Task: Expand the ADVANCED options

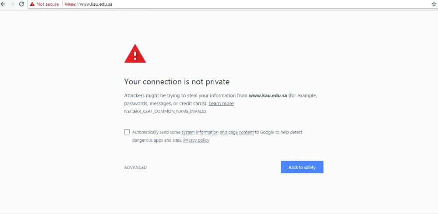Action: pos(135,168)
